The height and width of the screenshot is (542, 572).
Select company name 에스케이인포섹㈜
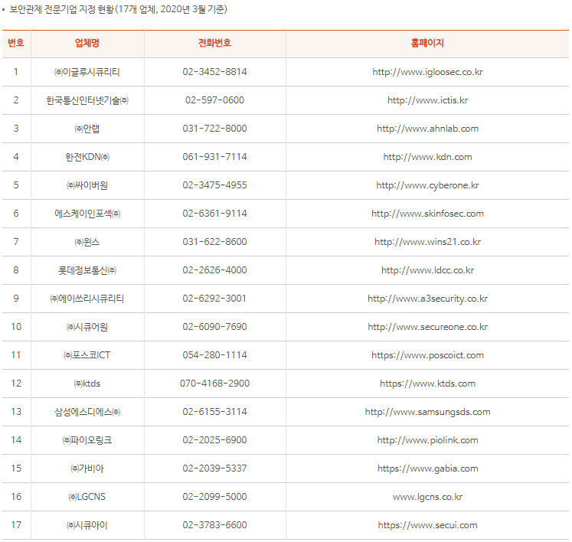pyautogui.click(x=87, y=214)
